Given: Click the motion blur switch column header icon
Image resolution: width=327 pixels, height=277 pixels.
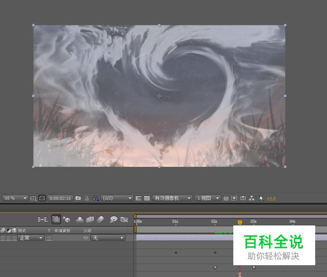Looking at the screenshot, I should click(x=3, y=230).
